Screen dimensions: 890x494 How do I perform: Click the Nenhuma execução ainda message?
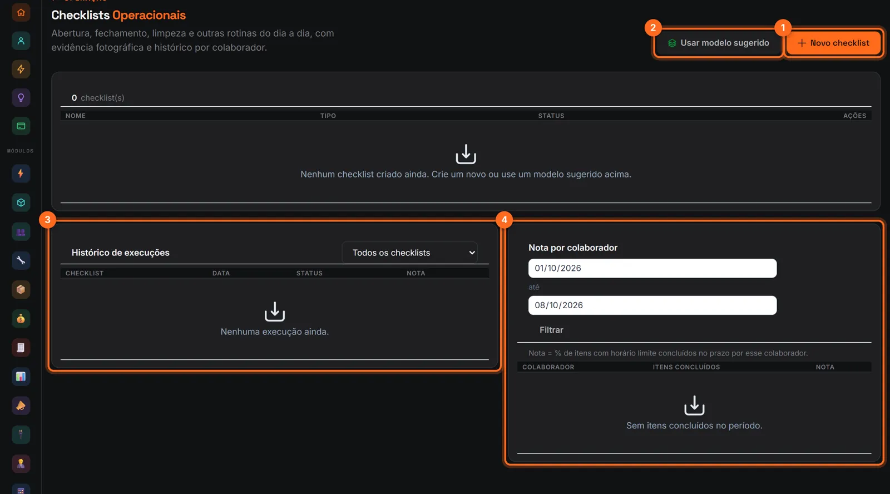click(x=275, y=332)
